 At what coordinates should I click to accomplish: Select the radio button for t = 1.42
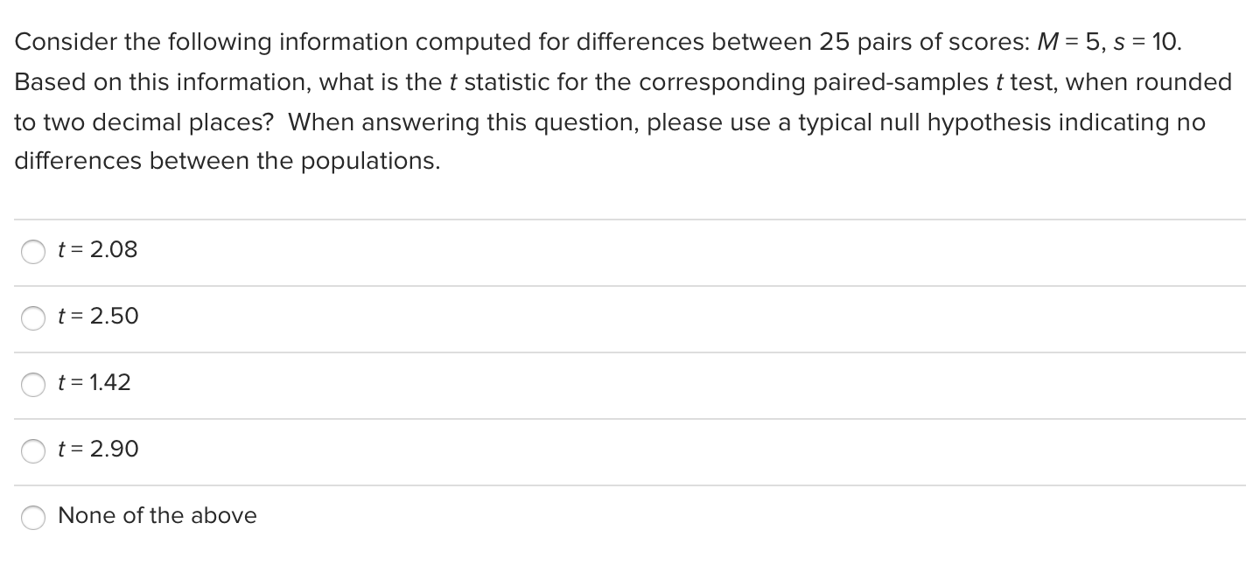click(x=32, y=385)
